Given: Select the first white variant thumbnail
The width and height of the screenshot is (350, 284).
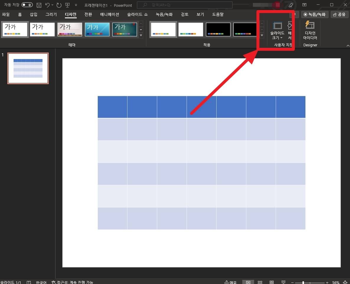Looking at the screenshot, I should point(163,29).
